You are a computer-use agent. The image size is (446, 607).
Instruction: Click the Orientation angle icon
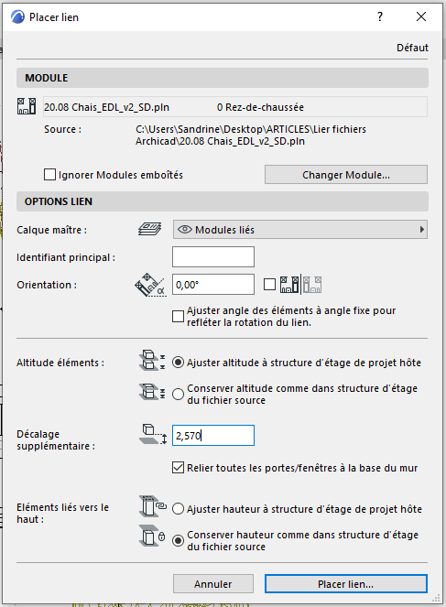[150, 285]
